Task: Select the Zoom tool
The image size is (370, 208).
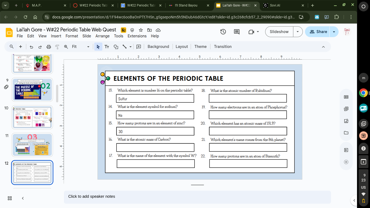Action: (x=66, y=46)
